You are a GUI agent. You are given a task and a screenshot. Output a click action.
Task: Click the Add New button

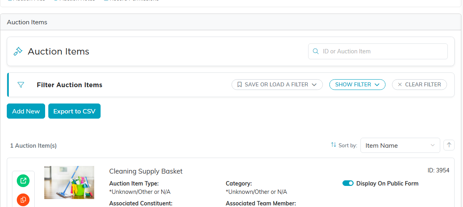click(x=26, y=111)
